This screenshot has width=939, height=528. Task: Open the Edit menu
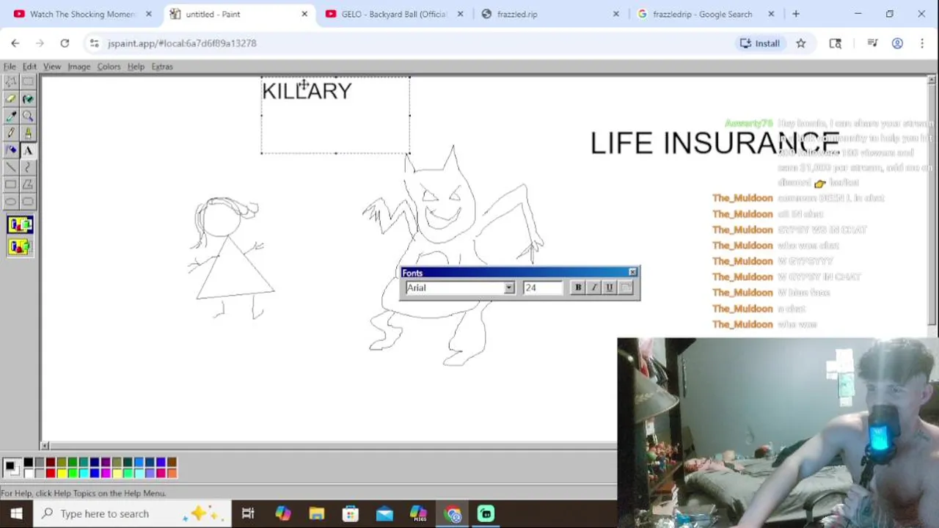pos(29,67)
